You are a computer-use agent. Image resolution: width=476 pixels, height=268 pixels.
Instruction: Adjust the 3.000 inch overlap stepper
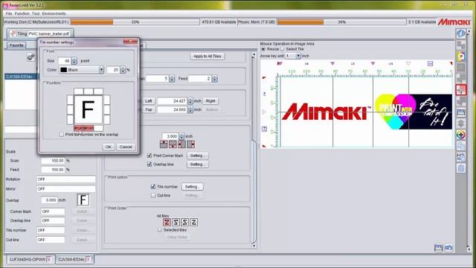pos(181,136)
